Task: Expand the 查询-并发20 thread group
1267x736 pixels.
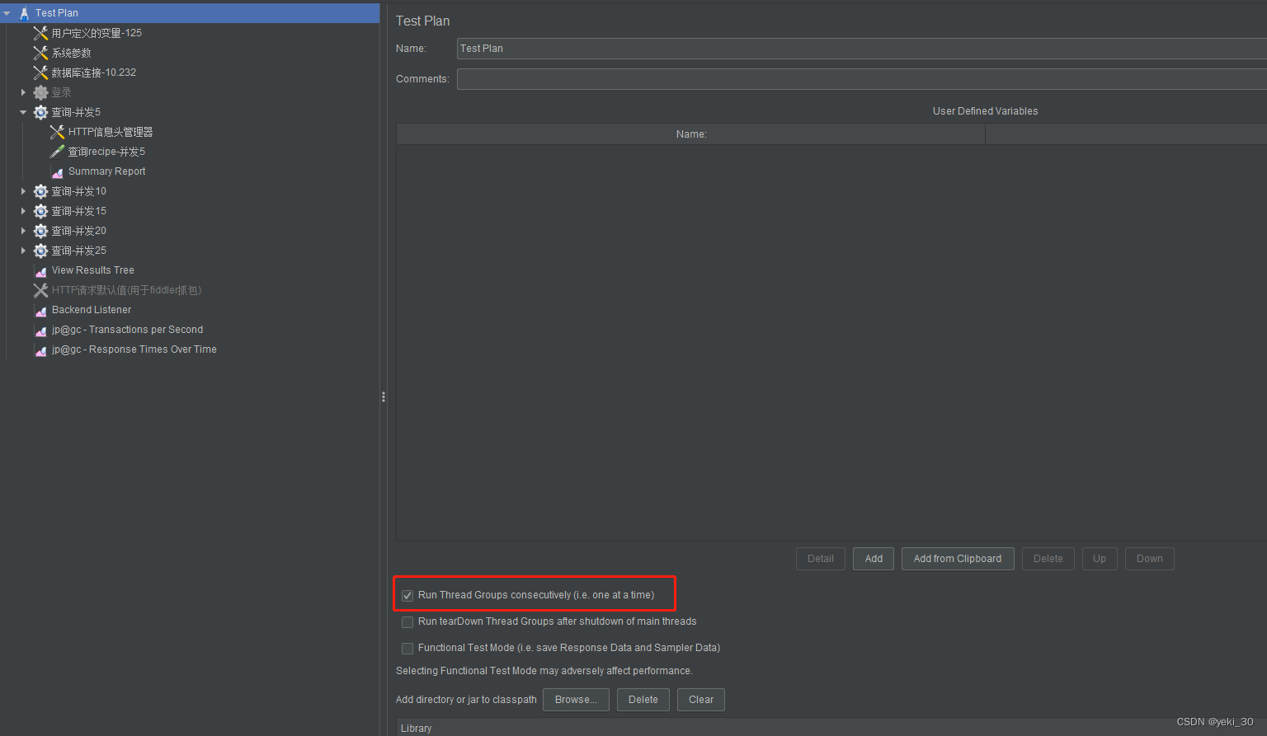Action: 23,231
